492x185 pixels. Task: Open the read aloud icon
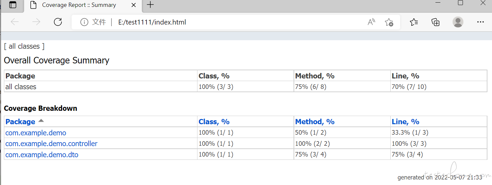point(371,22)
